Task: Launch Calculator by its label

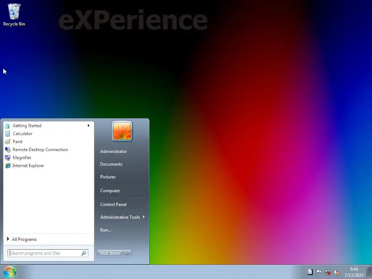Action: point(23,134)
